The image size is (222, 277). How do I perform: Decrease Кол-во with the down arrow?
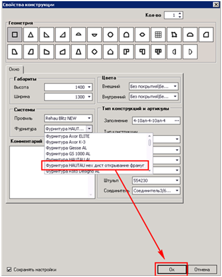(x=180, y=17)
